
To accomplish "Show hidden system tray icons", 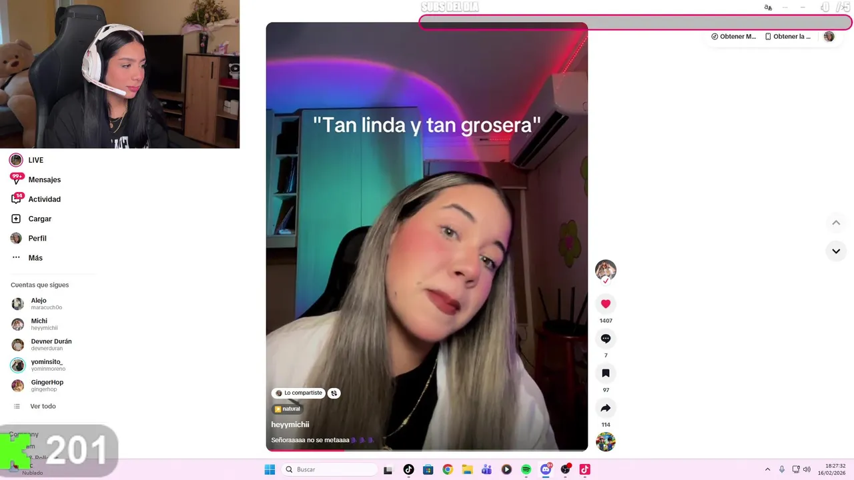I will (x=767, y=469).
